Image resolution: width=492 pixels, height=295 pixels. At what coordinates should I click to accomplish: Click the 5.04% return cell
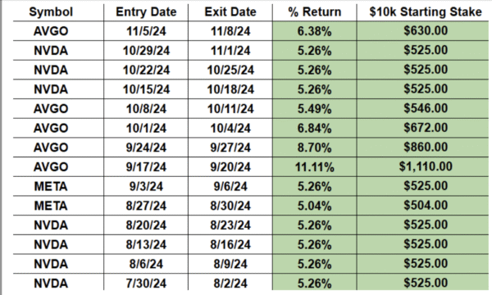(314, 206)
